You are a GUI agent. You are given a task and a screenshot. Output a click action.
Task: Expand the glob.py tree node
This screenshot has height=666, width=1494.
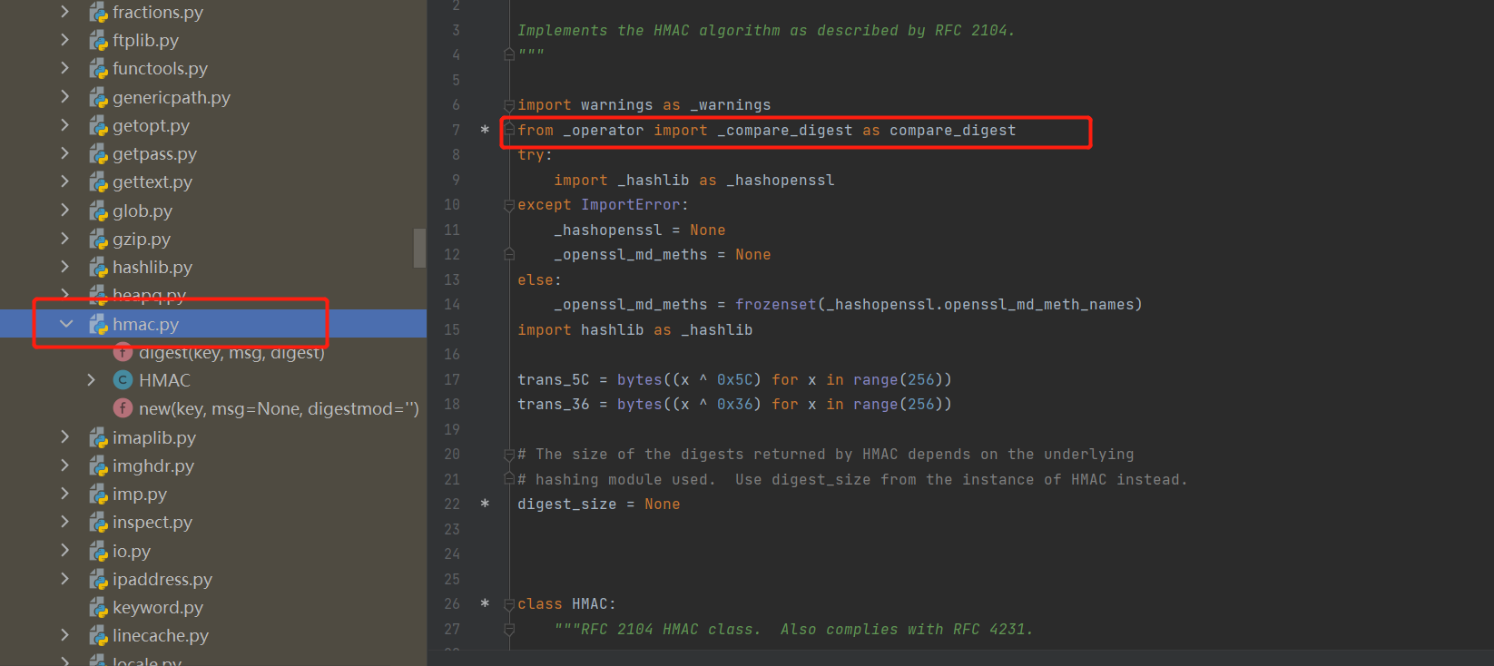pos(64,211)
